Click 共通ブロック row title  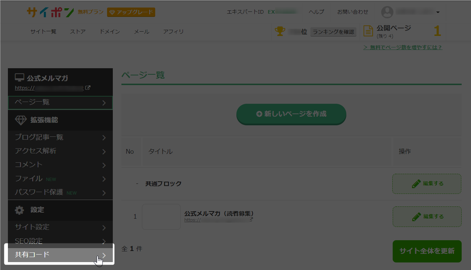click(163, 183)
